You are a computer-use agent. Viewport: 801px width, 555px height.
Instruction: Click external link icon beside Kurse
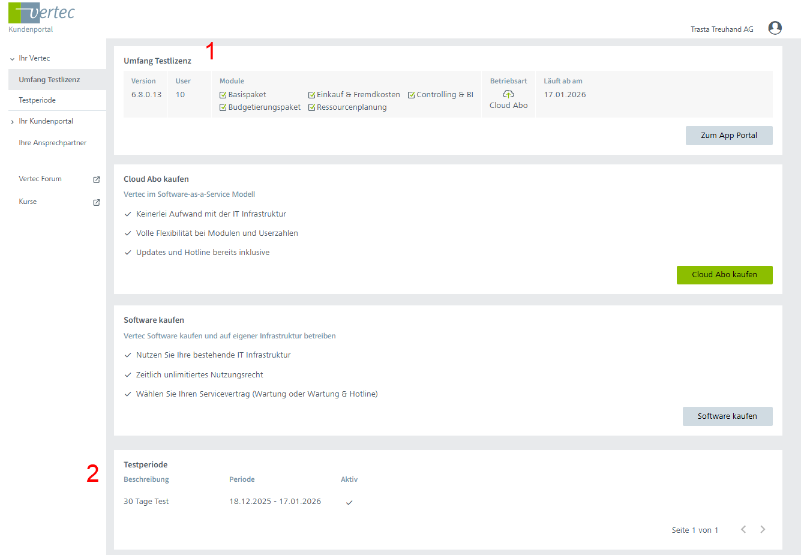click(97, 202)
